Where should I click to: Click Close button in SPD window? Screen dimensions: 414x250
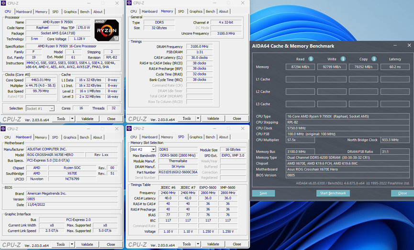[x=237, y=244]
